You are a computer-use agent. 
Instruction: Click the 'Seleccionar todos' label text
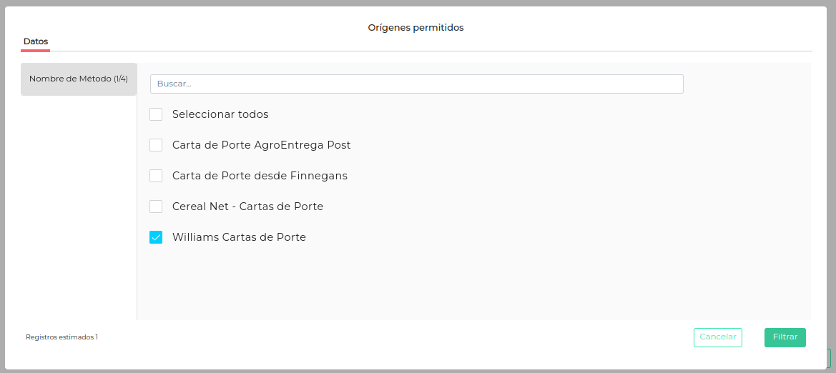pyautogui.click(x=220, y=114)
